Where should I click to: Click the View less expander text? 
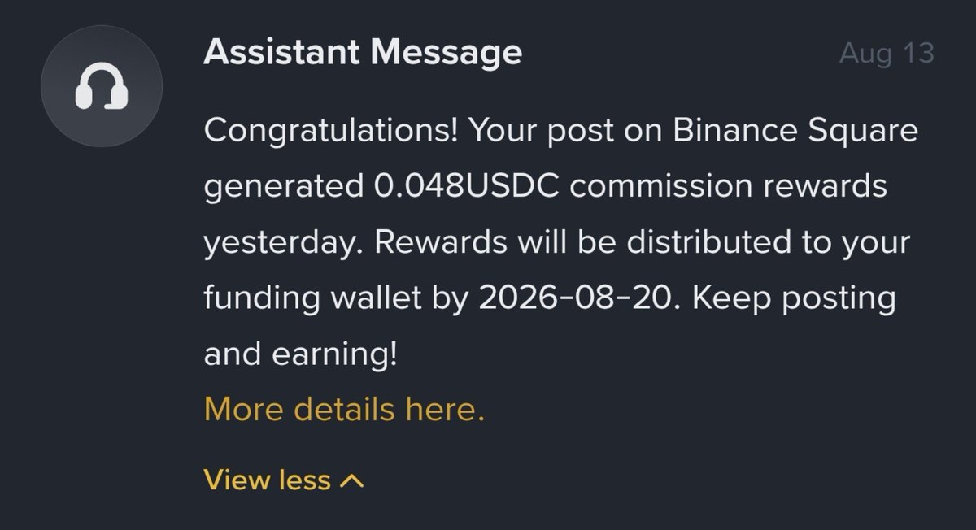(267, 480)
